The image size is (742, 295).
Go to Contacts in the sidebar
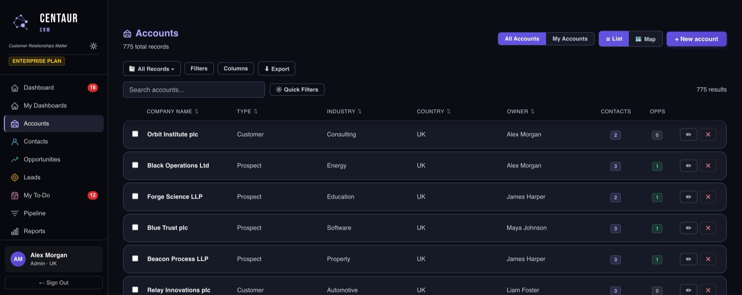pos(54,142)
